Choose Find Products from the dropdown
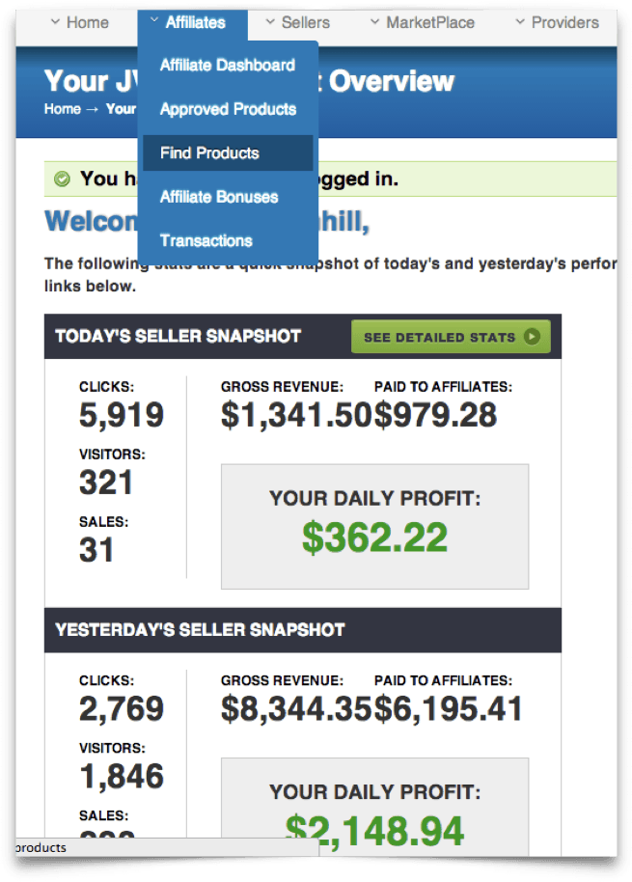The width and height of the screenshot is (632, 882). (210, 152)
